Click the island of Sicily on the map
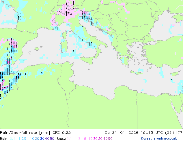 pos(88,60)
